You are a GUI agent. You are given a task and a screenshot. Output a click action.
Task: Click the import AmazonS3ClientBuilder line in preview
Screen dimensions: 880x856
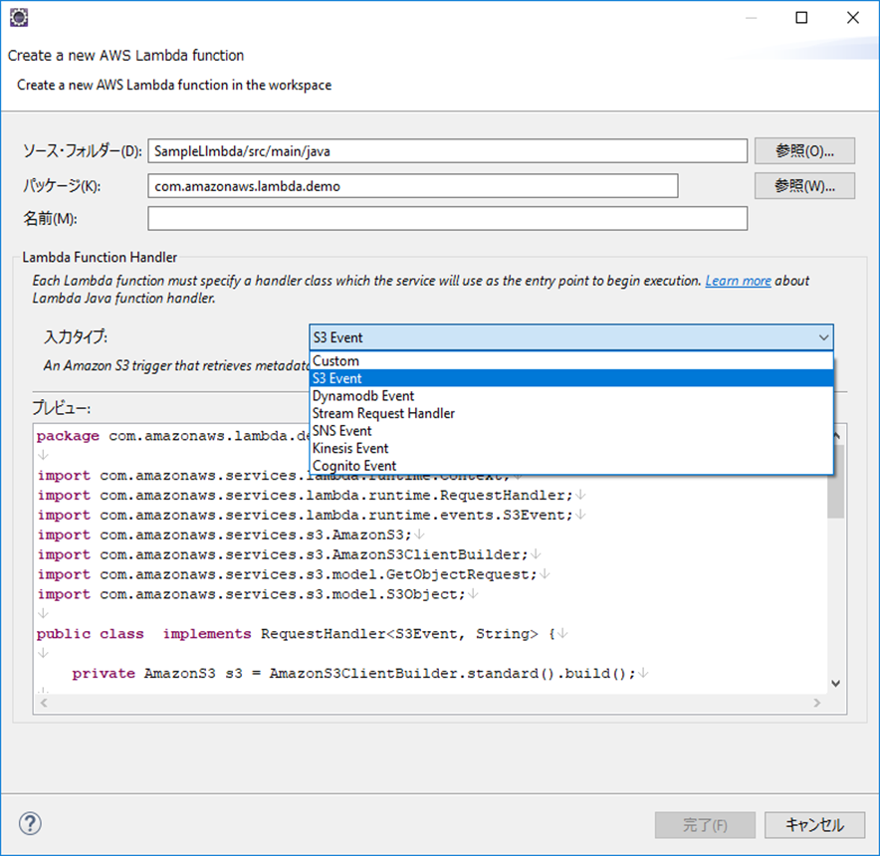289,554
